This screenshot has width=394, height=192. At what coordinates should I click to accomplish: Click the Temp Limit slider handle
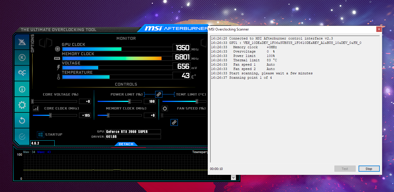(x=197, y=101)
